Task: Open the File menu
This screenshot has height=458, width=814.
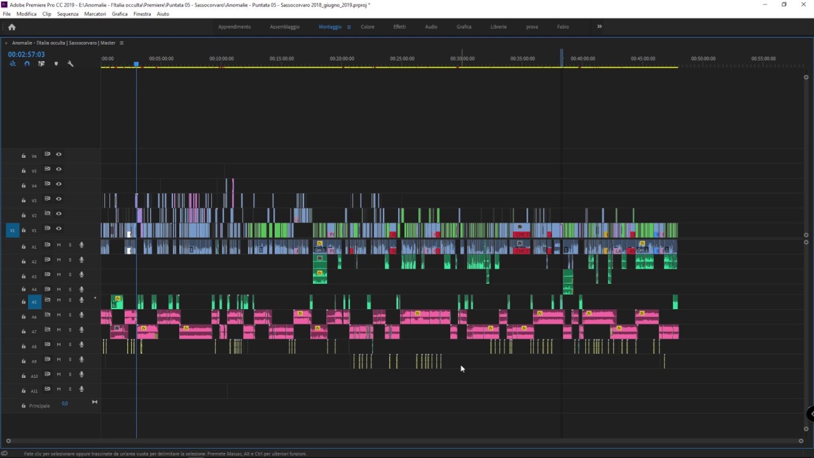Action: pos(7,14)
